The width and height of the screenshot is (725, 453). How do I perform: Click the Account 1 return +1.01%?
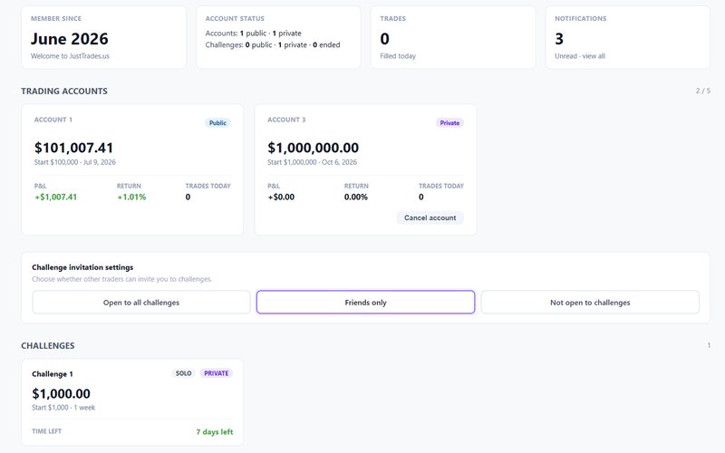(x=131, y=197)
